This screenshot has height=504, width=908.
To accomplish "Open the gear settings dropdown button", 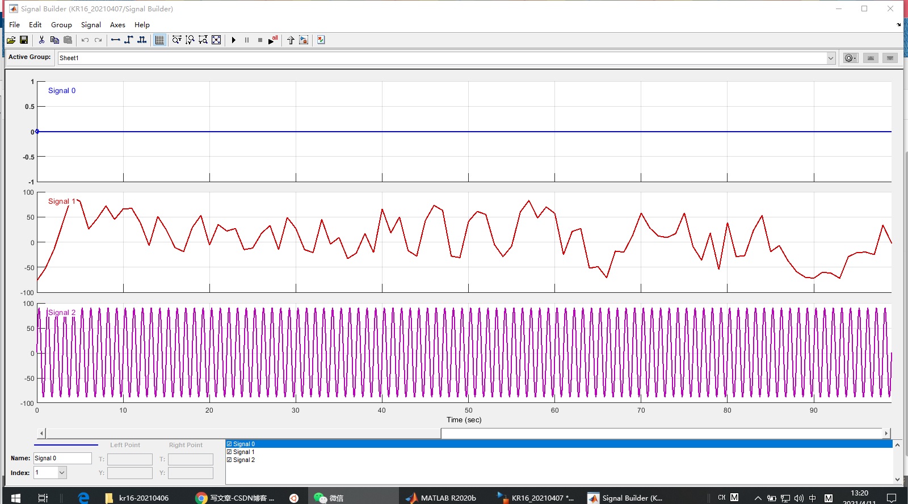I will coord(850,58).
